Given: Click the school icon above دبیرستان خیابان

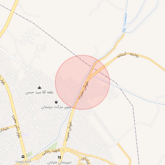Looking at the screenshot, I should [x=59, y=157].
